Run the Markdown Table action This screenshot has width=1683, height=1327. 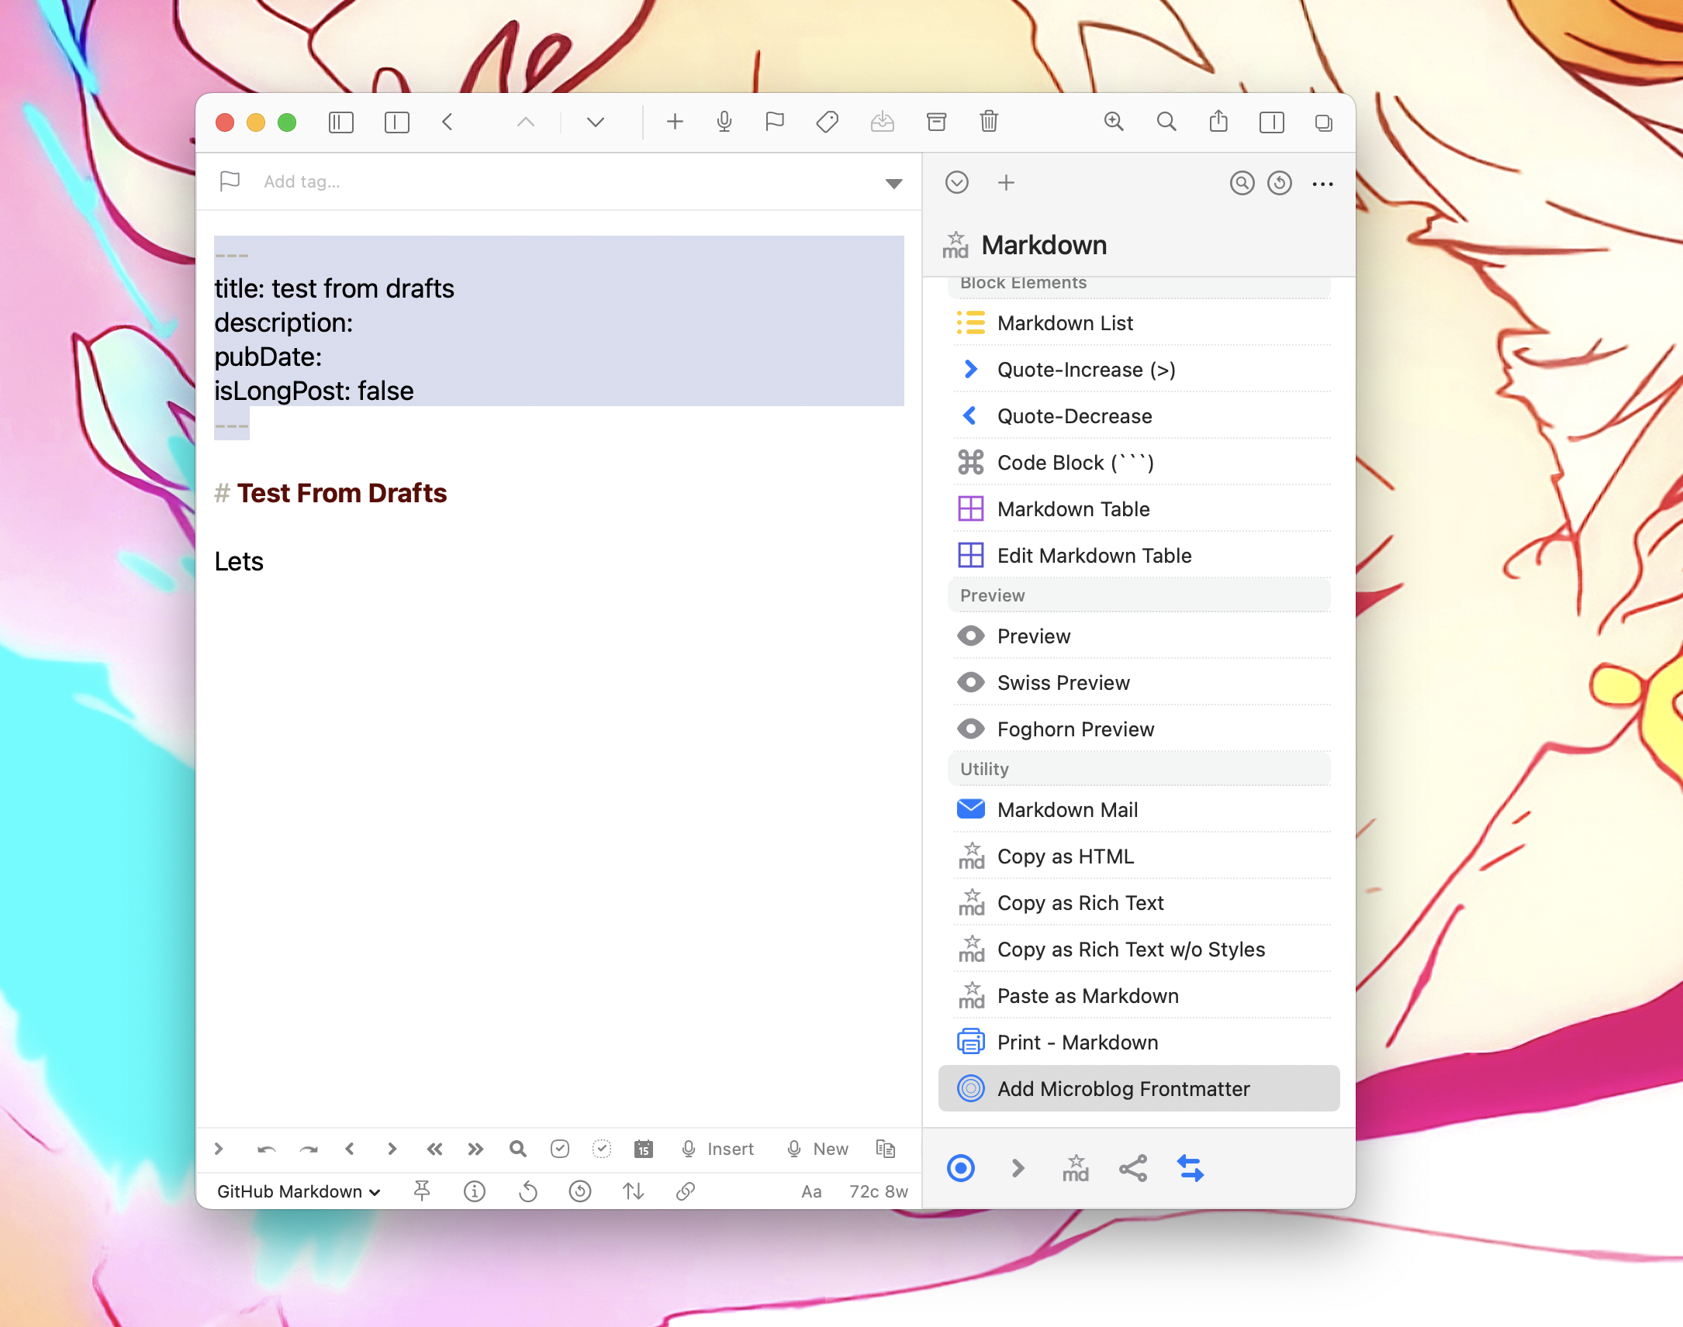click(1139, 509)
